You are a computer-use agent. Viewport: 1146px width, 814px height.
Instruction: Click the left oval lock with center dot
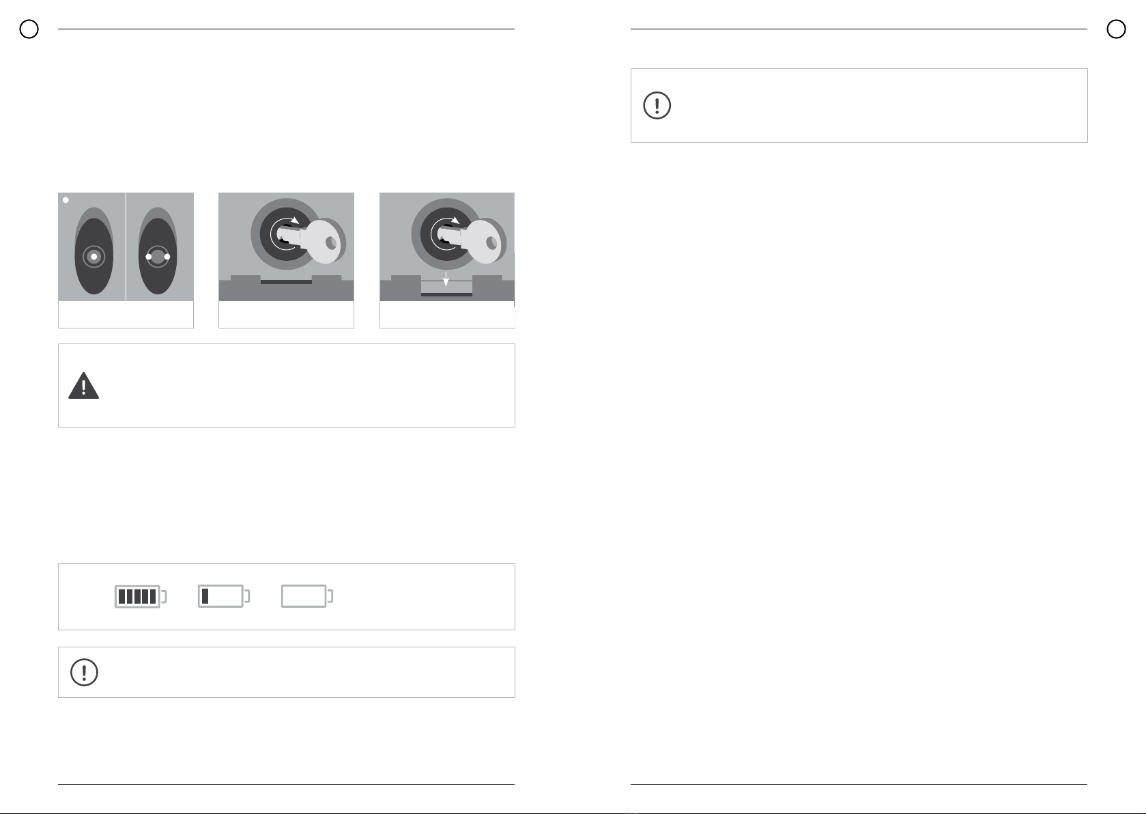[94, 251]
